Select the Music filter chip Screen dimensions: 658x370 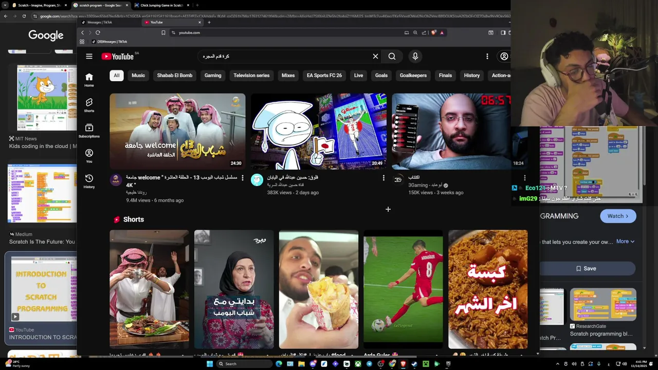138,76
